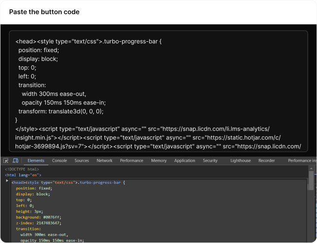Click inside the pasted button code box

click(158, 91)
